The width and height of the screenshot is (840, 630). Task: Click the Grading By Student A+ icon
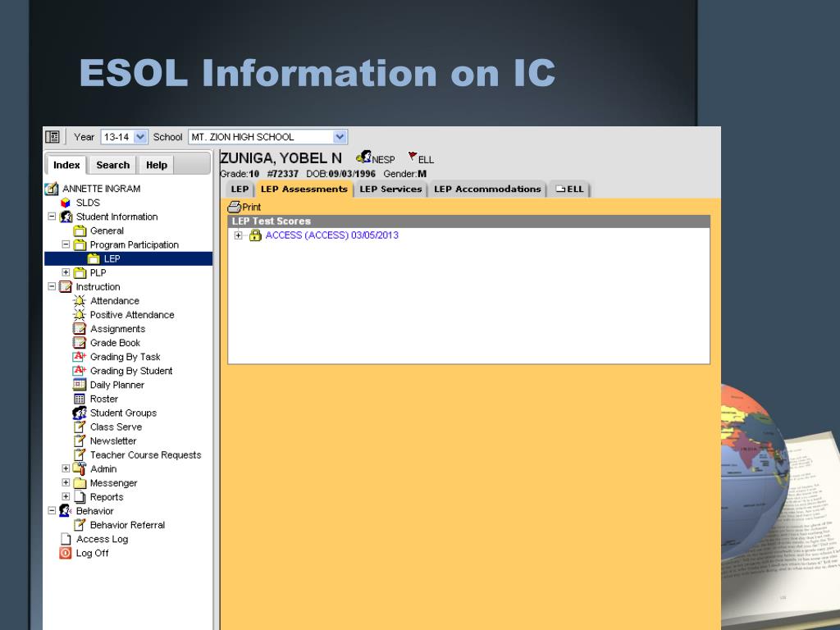(x=80, y=370)
